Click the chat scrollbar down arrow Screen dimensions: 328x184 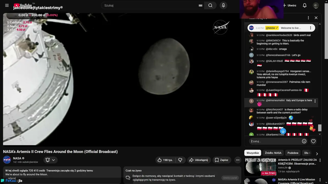(320, 134)
